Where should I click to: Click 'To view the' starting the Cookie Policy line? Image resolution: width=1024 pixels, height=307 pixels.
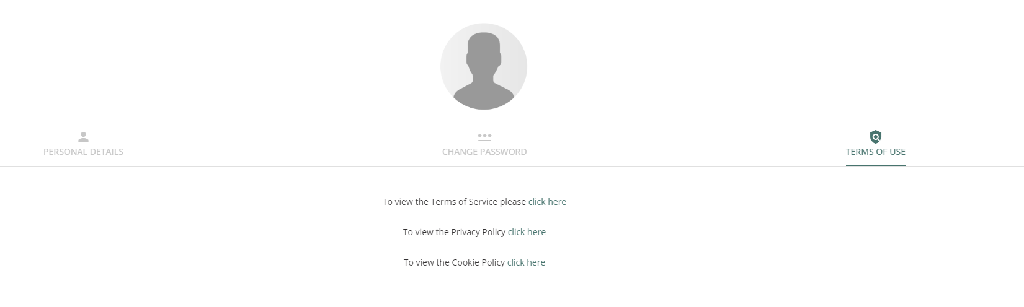point(426,262)
